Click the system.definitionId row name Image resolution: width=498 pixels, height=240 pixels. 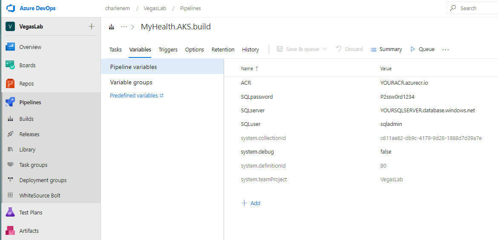pyautogui.click(x=264, y=166)
